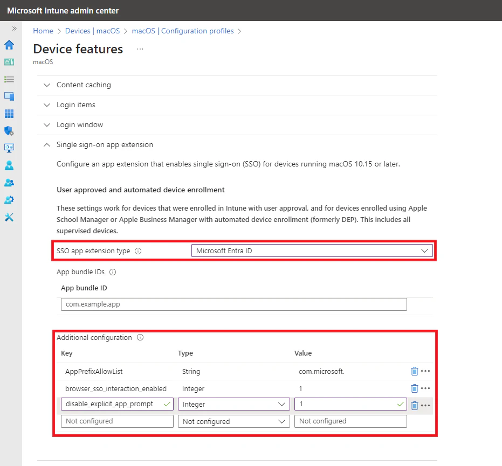Go to macOS | Configuration profiles breadcrumb
Image resolution: width=502 pixels, height=466 pixels.
183,31
